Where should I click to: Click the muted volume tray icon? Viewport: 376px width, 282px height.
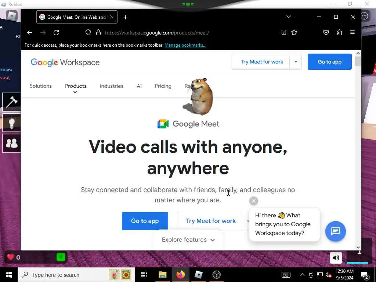coord(328,275)
